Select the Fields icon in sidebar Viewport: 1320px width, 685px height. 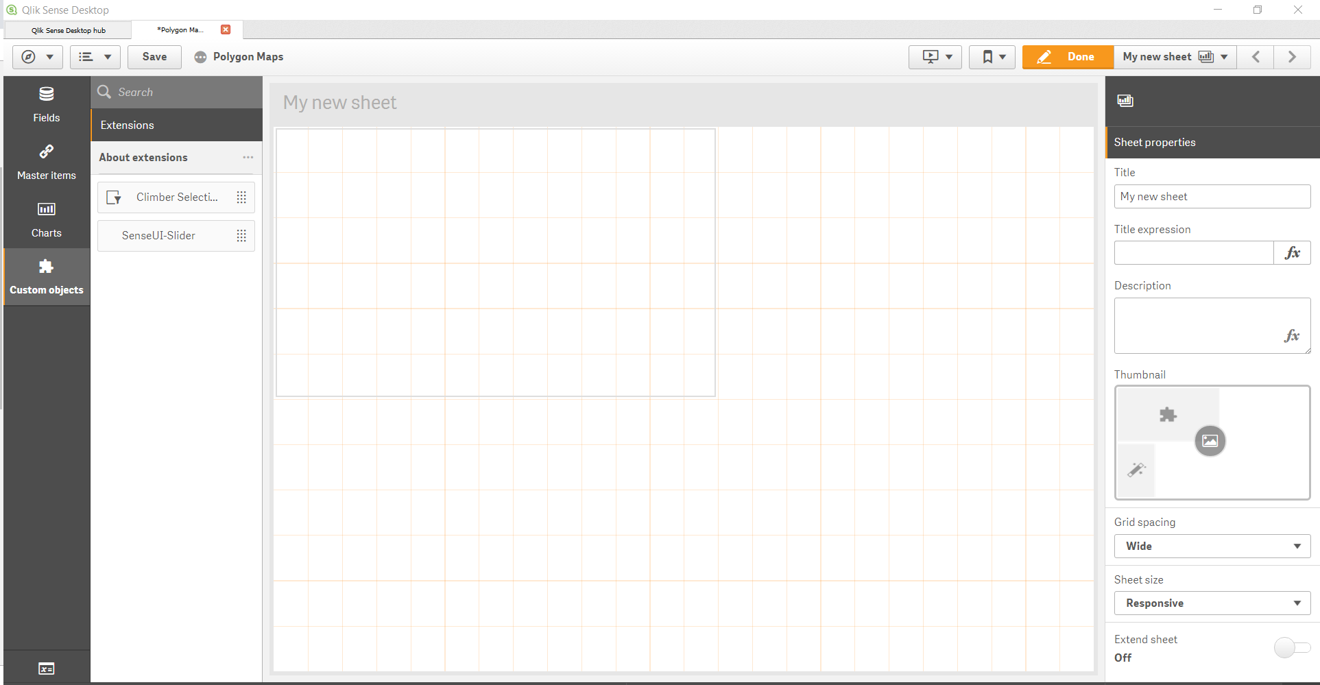click(45, 103)
